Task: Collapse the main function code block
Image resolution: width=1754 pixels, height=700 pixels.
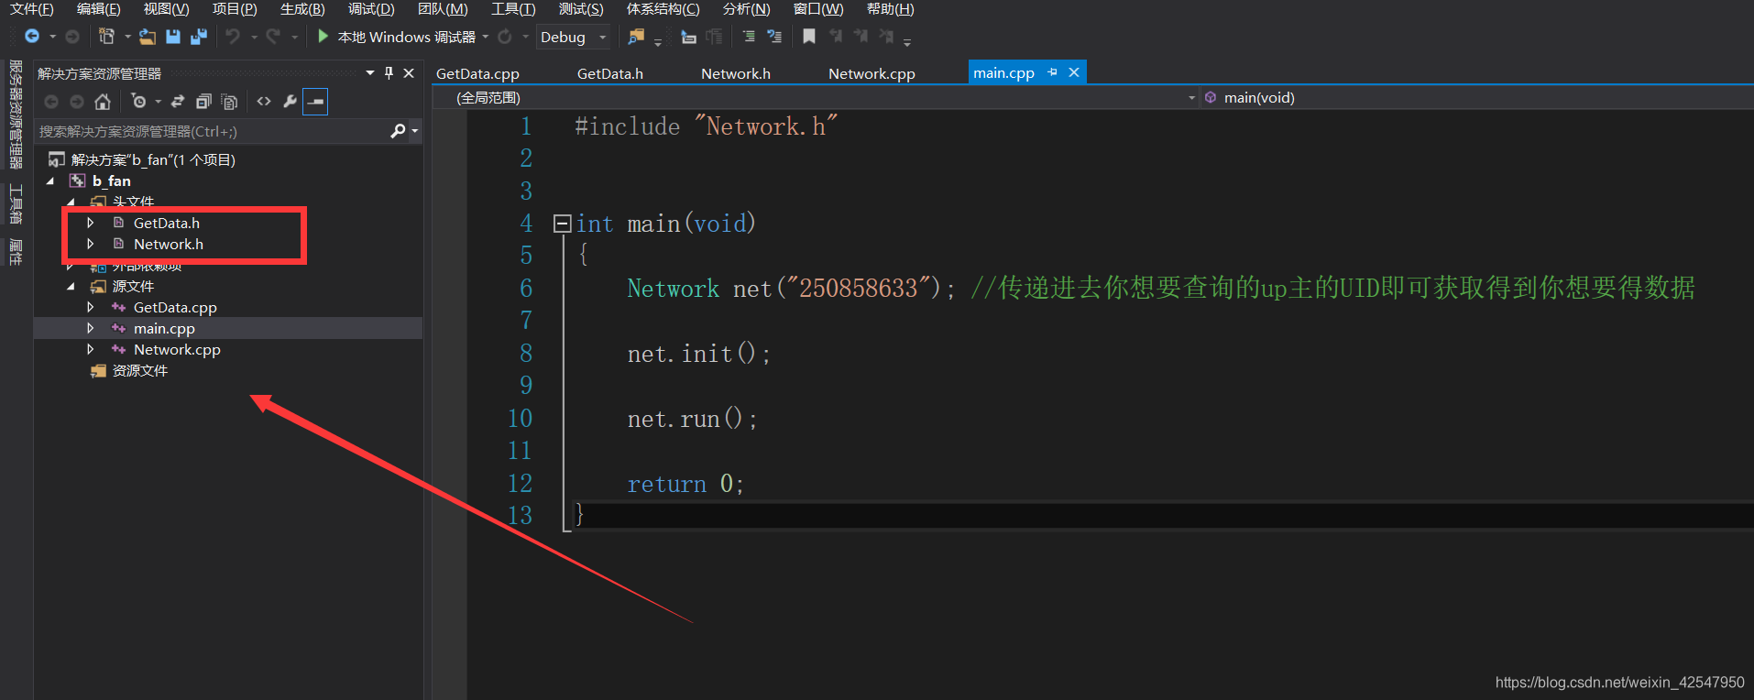Action: [563, 224]
